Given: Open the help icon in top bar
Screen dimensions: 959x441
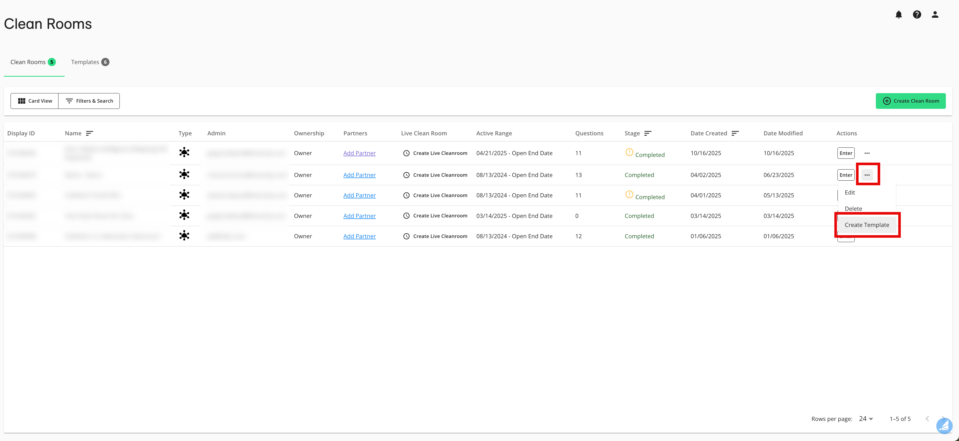Looking at the screenshot, I should tap(917, 14).
